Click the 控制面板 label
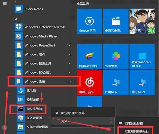 click(x=33, y=99)
